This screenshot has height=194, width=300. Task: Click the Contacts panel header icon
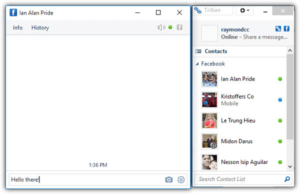pos(198,51)
